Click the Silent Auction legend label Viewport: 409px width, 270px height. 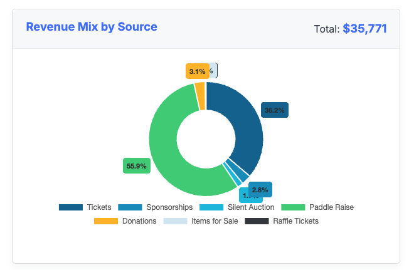[251, 207]
